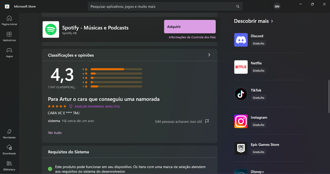Open Informações de Controle dos Pais link

point(192,37)
